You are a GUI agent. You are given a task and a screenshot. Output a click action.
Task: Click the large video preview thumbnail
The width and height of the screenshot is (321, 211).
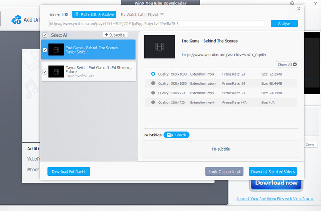pos(160,47)
